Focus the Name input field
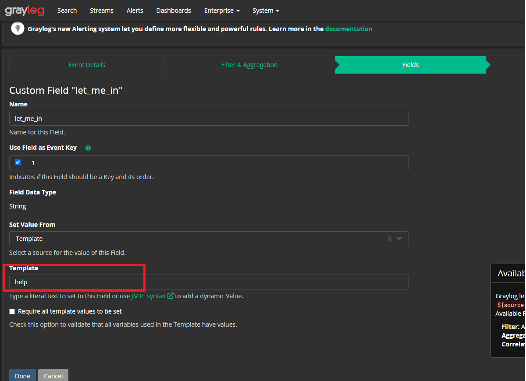This screenshot has height=381, width=526. coord(209,118)
